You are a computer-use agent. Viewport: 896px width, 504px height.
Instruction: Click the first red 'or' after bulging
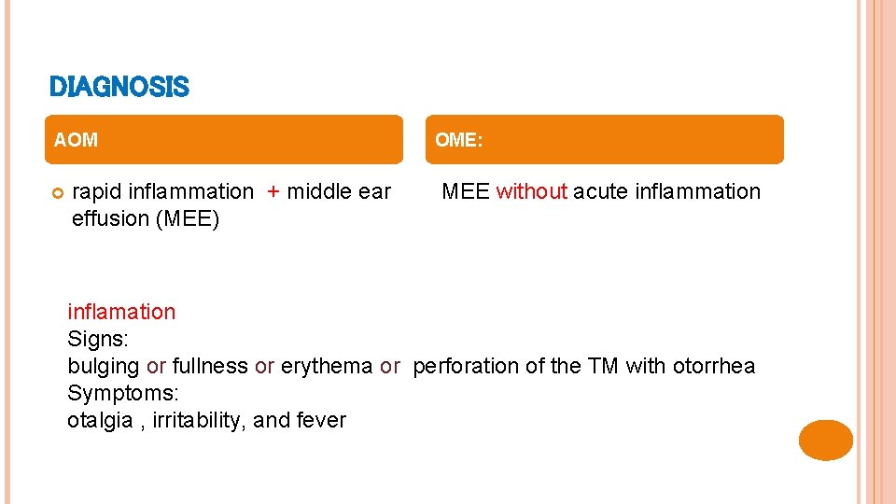pos(156,366)
